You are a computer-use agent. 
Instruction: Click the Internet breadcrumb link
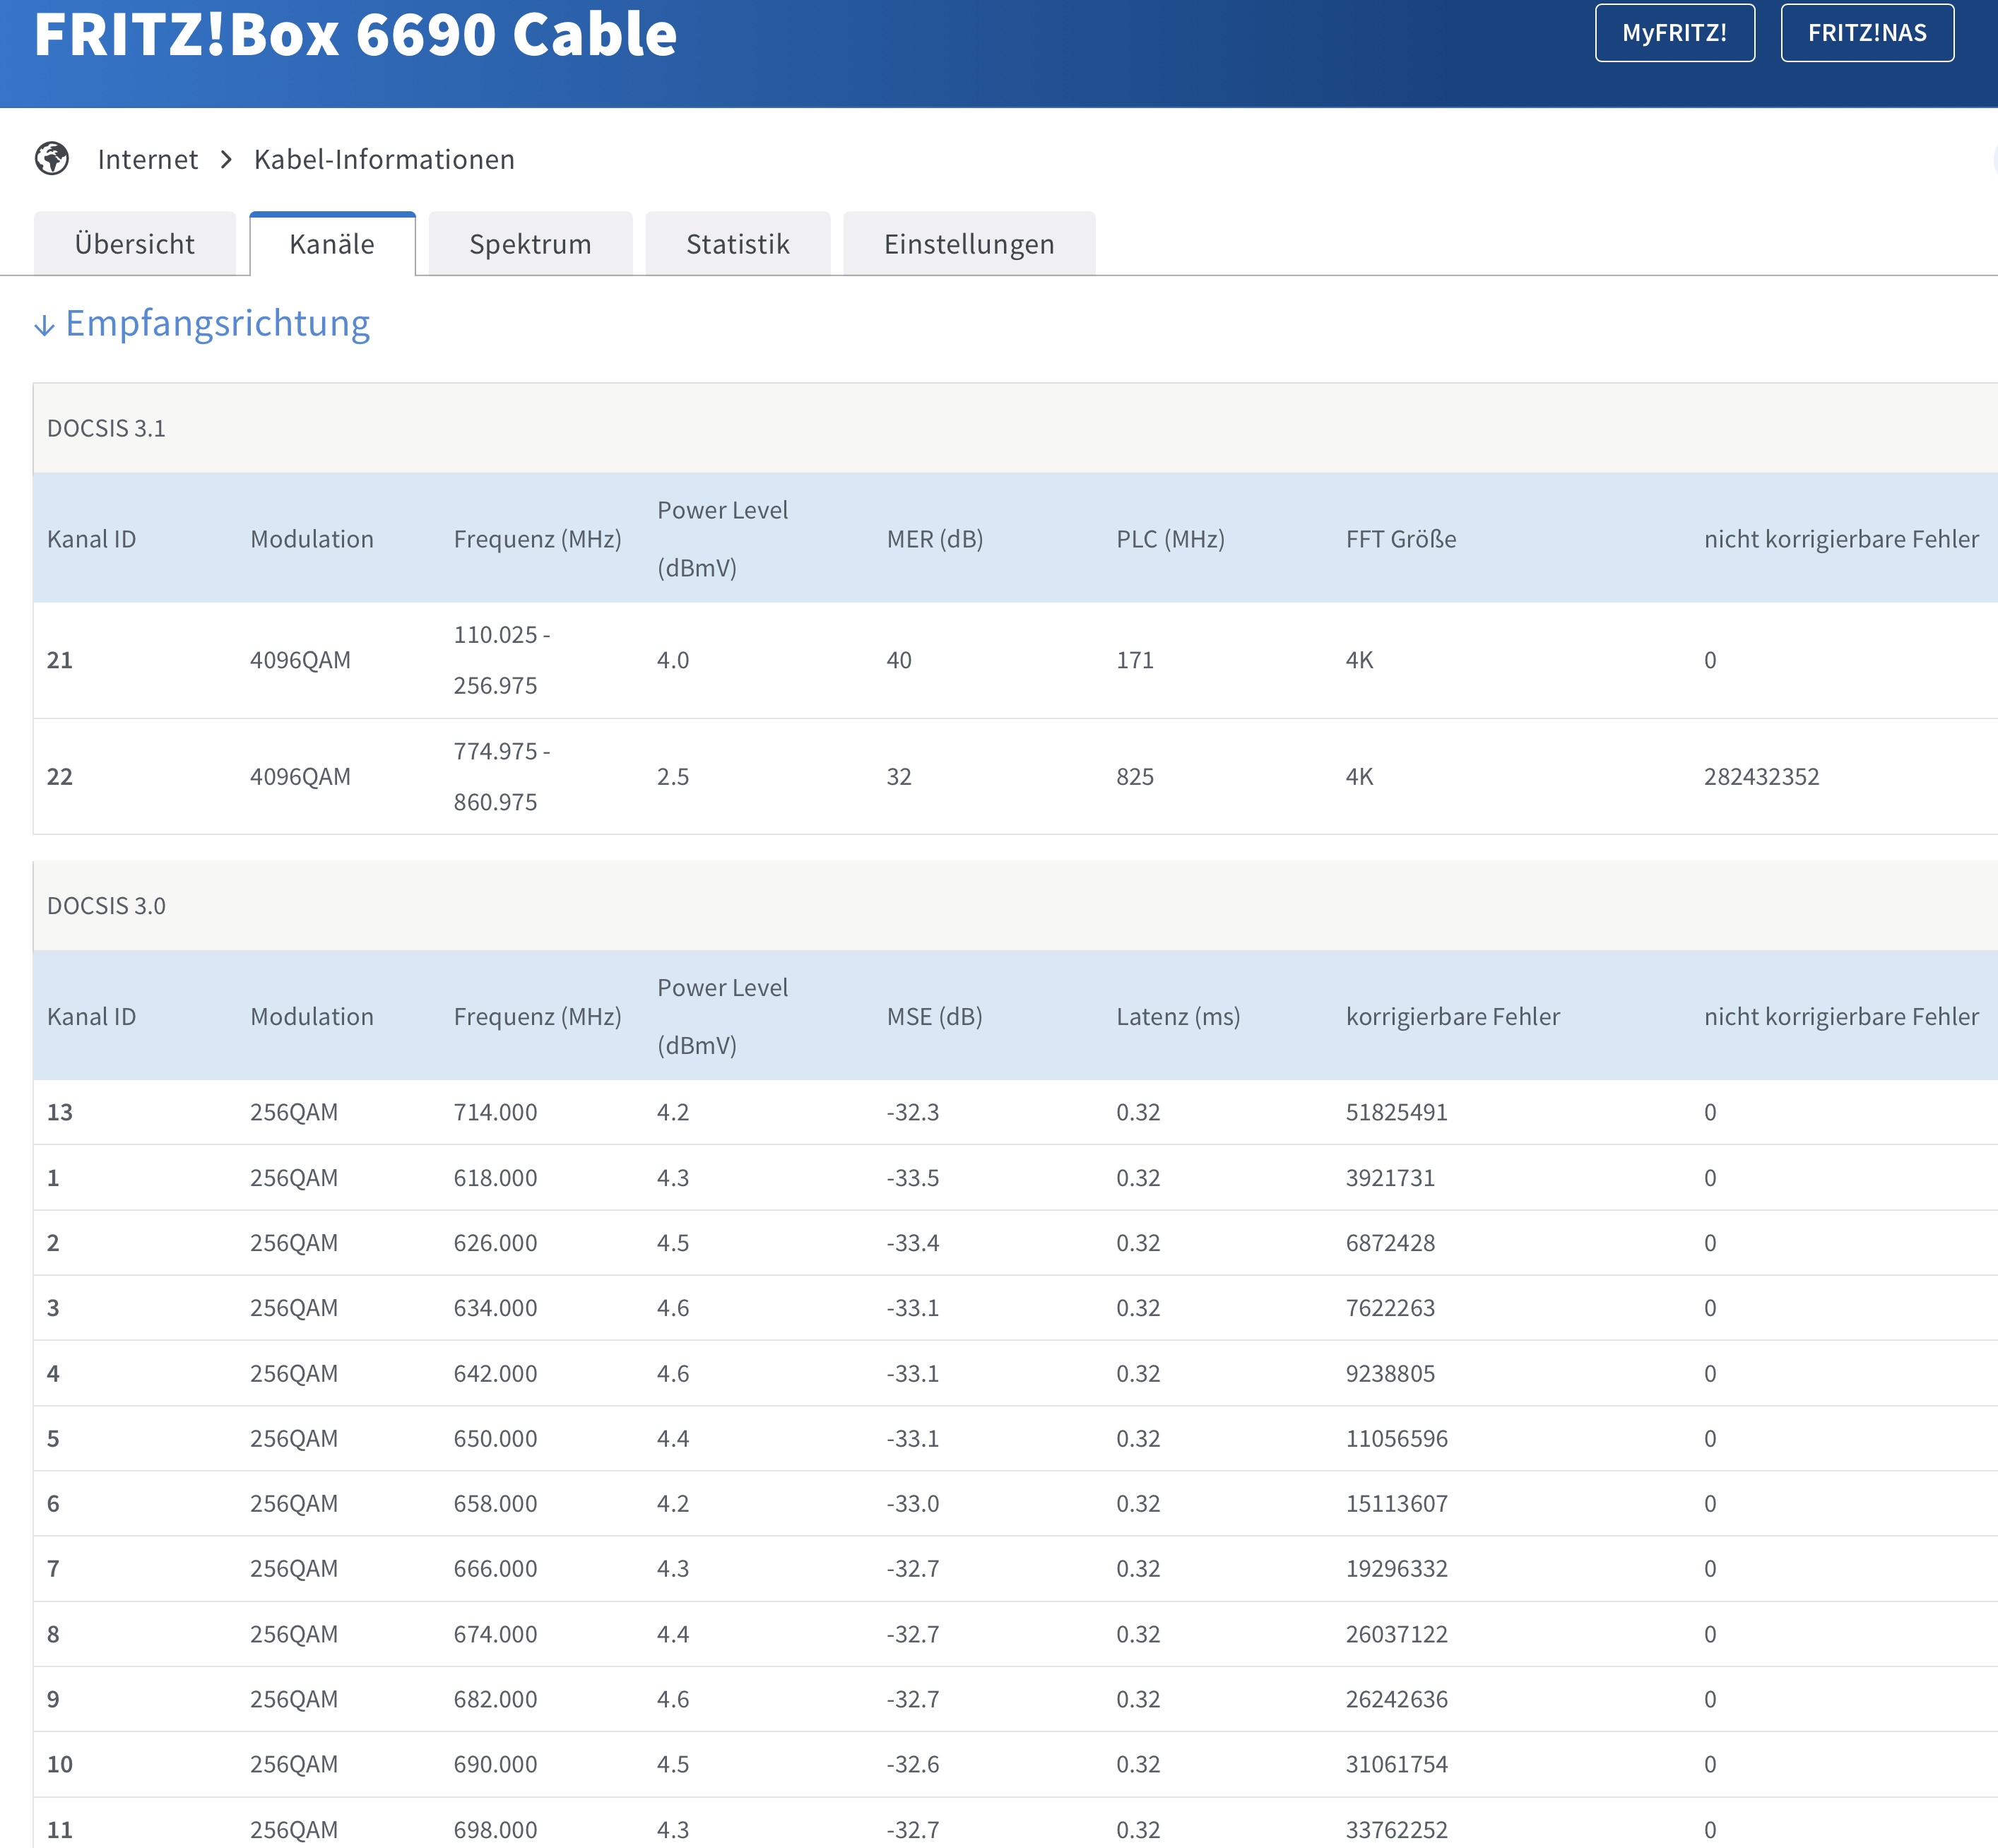148,160
